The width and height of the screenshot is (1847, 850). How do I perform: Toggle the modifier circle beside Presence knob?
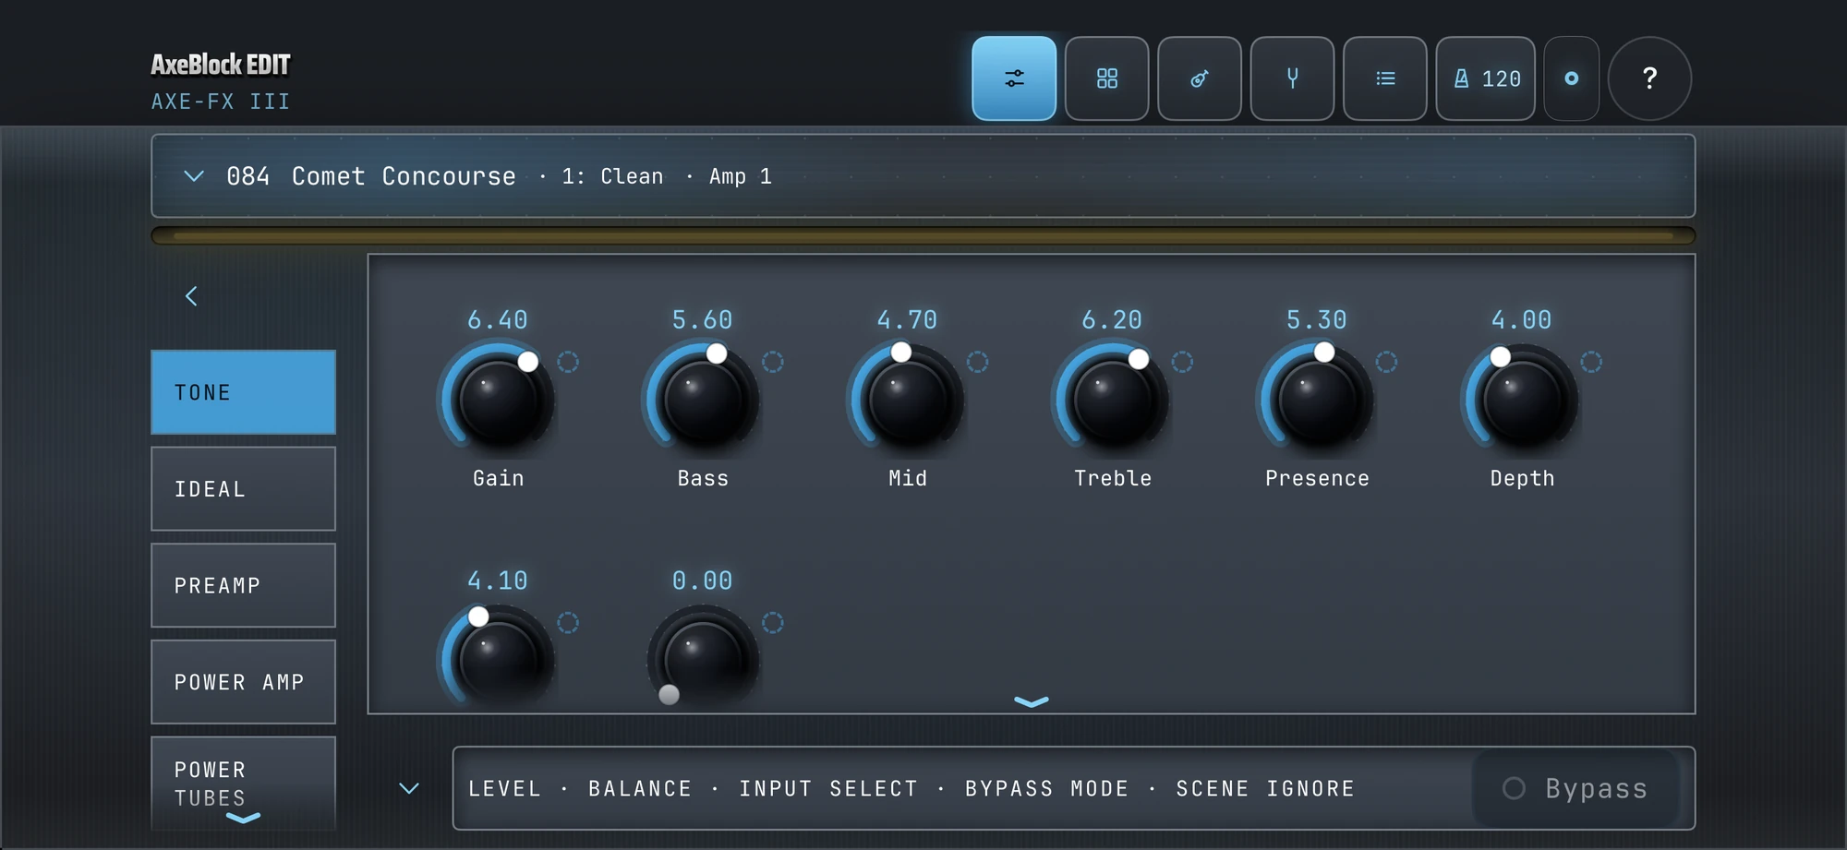point(1387,362)
